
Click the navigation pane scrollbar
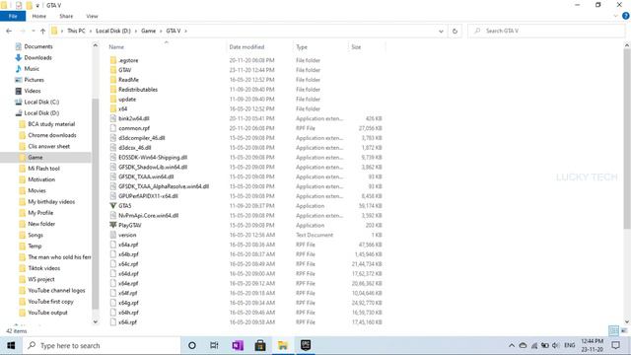(96, 203)
